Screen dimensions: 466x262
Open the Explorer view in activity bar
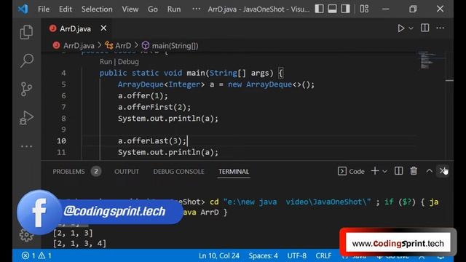coord(26,32)
